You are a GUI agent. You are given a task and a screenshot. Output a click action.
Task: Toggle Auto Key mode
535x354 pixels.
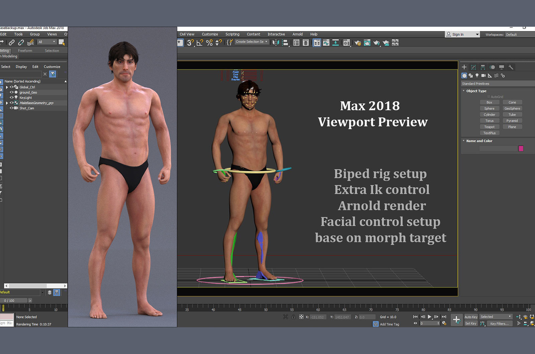tap(471, 317)
